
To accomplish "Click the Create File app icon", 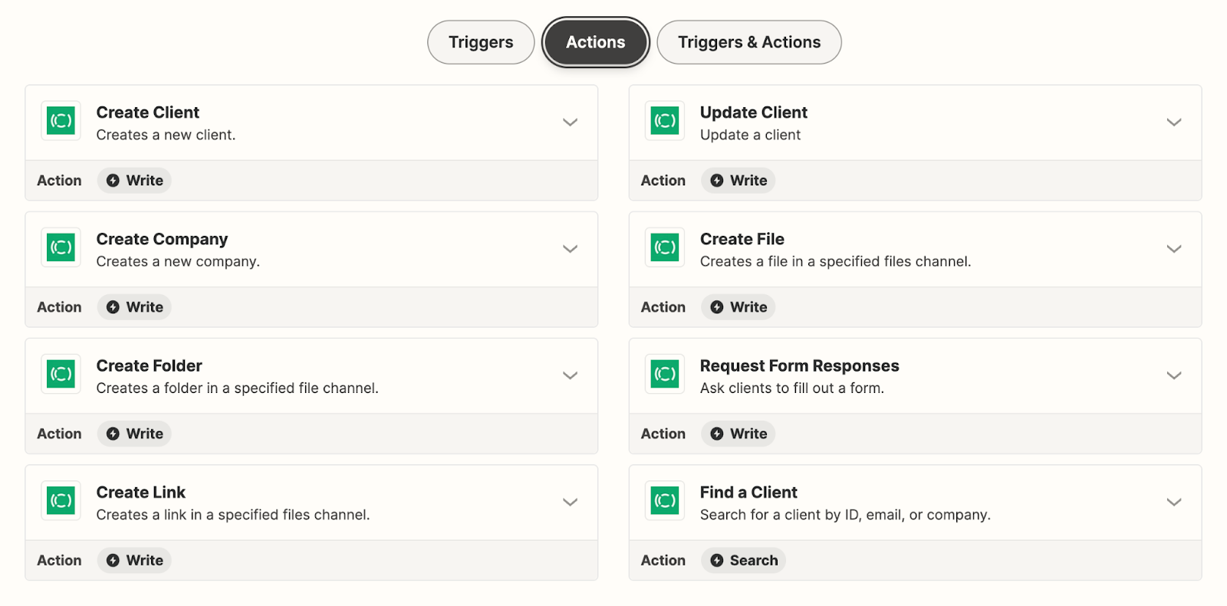I will [664, 247].
